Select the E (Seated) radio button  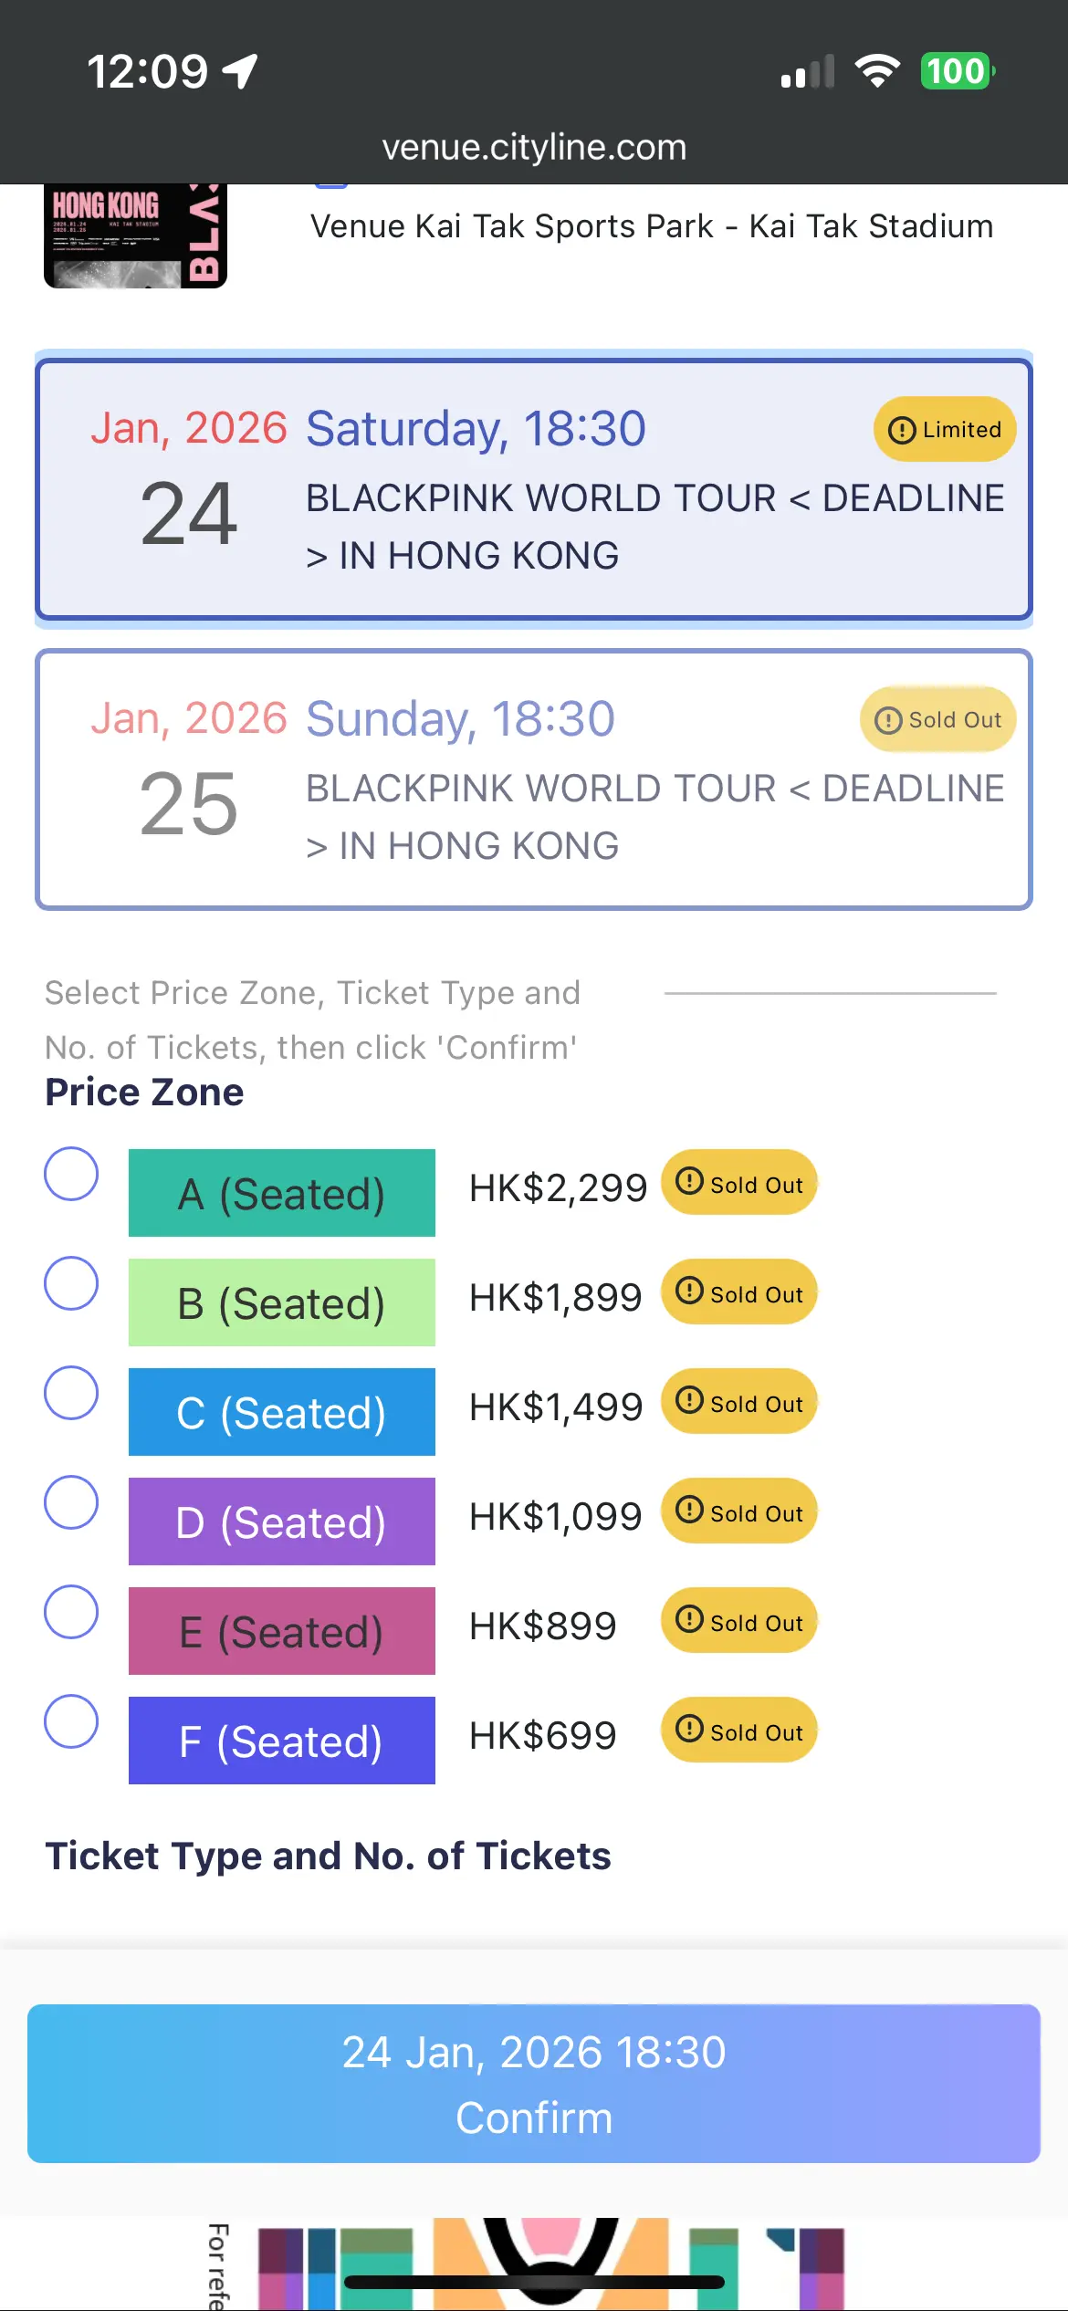(x=71, y=1612)
